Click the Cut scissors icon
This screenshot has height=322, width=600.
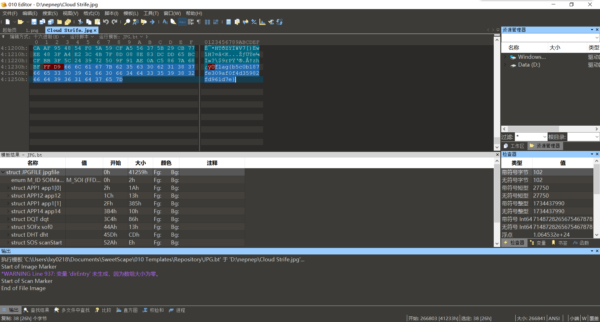[x=80, y=22]
